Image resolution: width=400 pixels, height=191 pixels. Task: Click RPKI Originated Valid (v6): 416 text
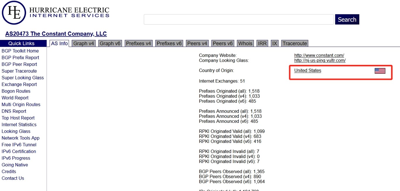pos(230,141)
